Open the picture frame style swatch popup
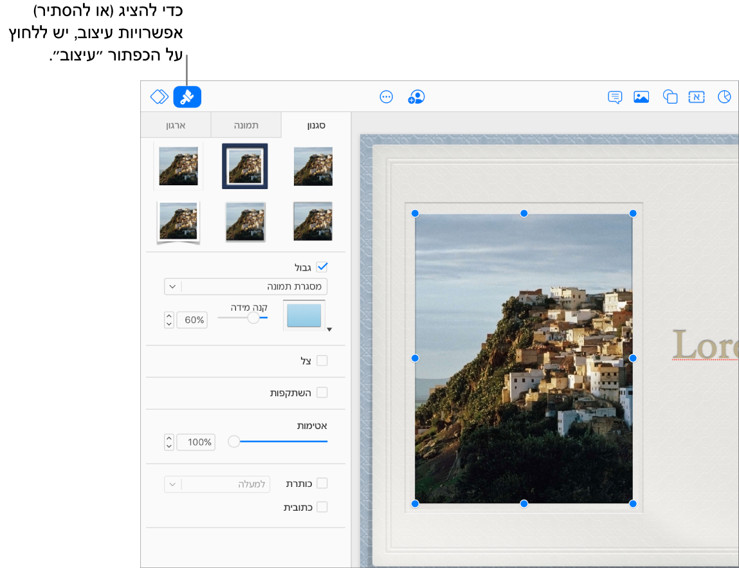Viewport: 739px width, 568px height. 305,316
